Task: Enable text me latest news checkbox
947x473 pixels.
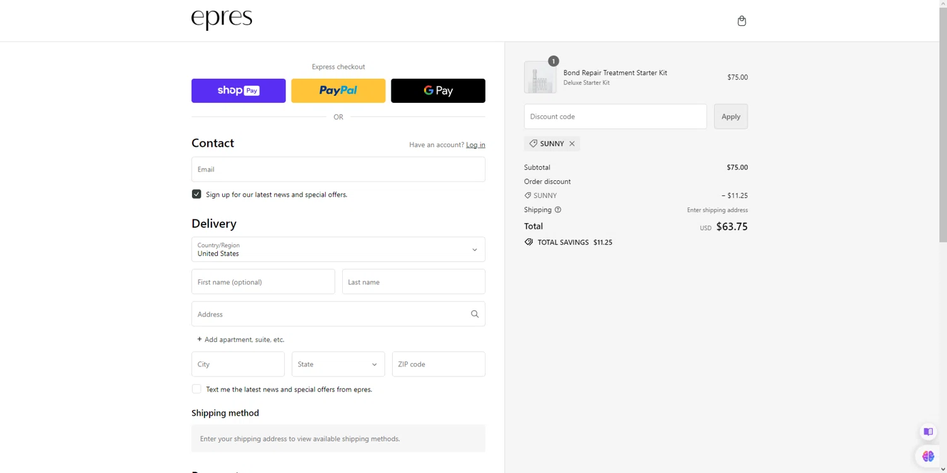Action: pyautogui.click(x=197, y=389)
